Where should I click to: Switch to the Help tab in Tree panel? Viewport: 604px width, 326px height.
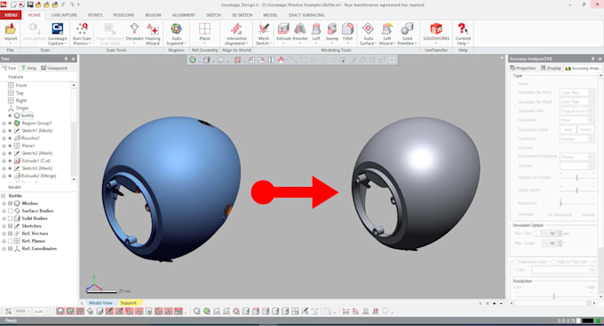(29, 68)
